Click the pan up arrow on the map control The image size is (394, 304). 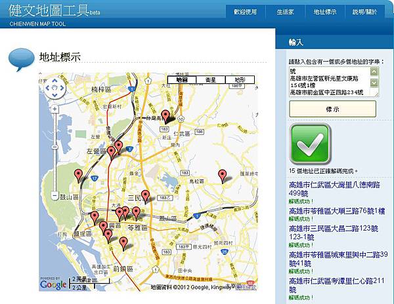tap(55, 81)
